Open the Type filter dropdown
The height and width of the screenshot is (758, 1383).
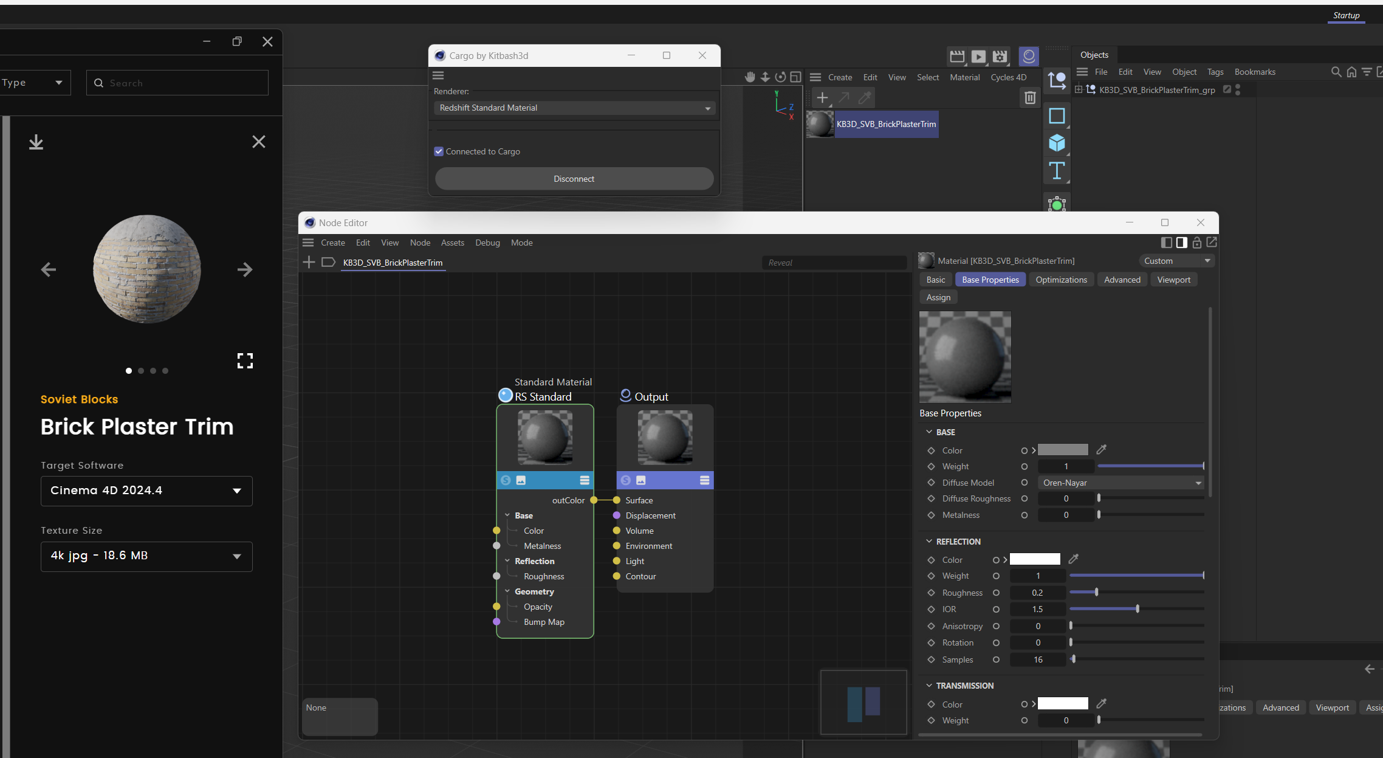coord(34,83)
